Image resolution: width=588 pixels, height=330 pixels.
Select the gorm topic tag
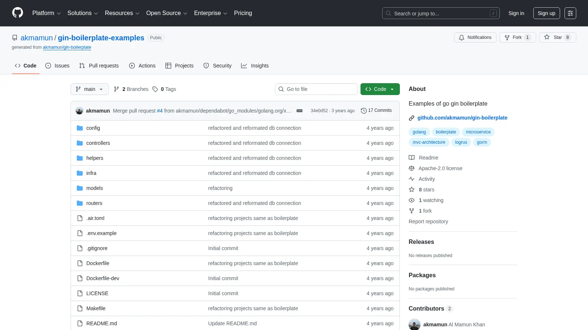point(482,142)
